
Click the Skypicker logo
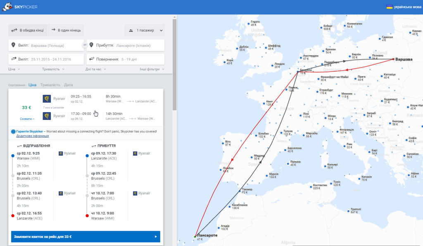[20, 7]
